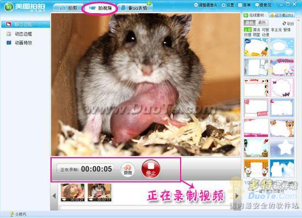Select the 静态边框 static frame category

coord(25,25)
